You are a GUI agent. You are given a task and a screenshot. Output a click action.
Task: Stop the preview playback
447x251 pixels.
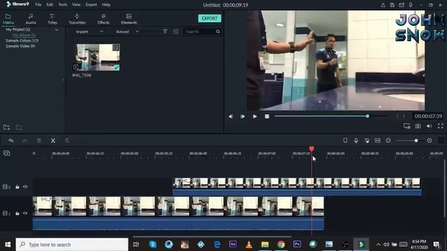click(x=267, y=116)
